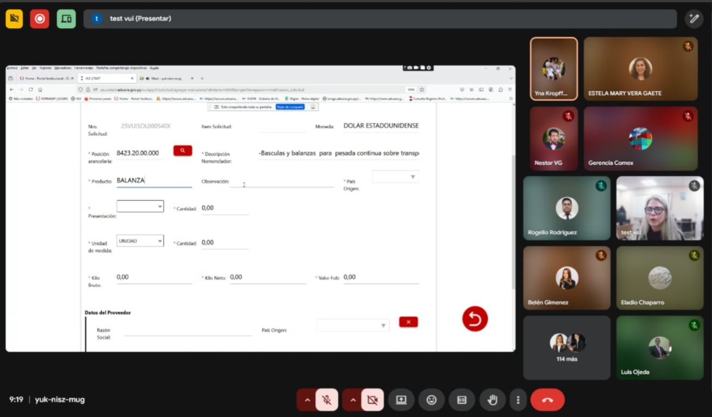Open more options three-dot menu

pyautogui.click(x=518, y=400)
